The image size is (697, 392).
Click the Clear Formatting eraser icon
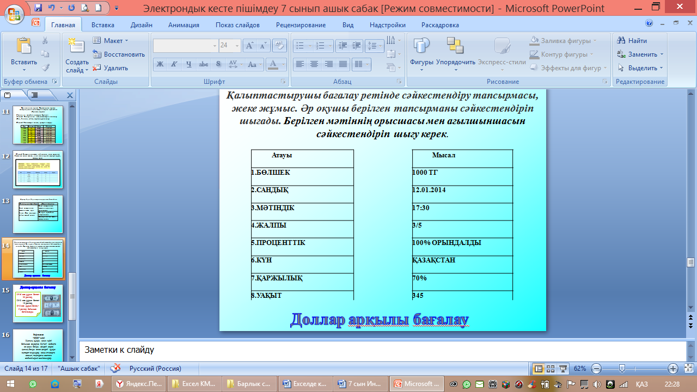(x=279, y=46)
